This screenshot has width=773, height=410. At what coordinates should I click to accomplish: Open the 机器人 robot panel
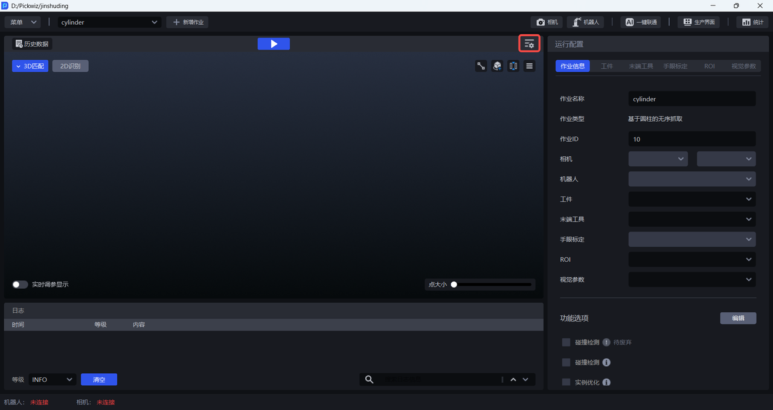[585, 22]
